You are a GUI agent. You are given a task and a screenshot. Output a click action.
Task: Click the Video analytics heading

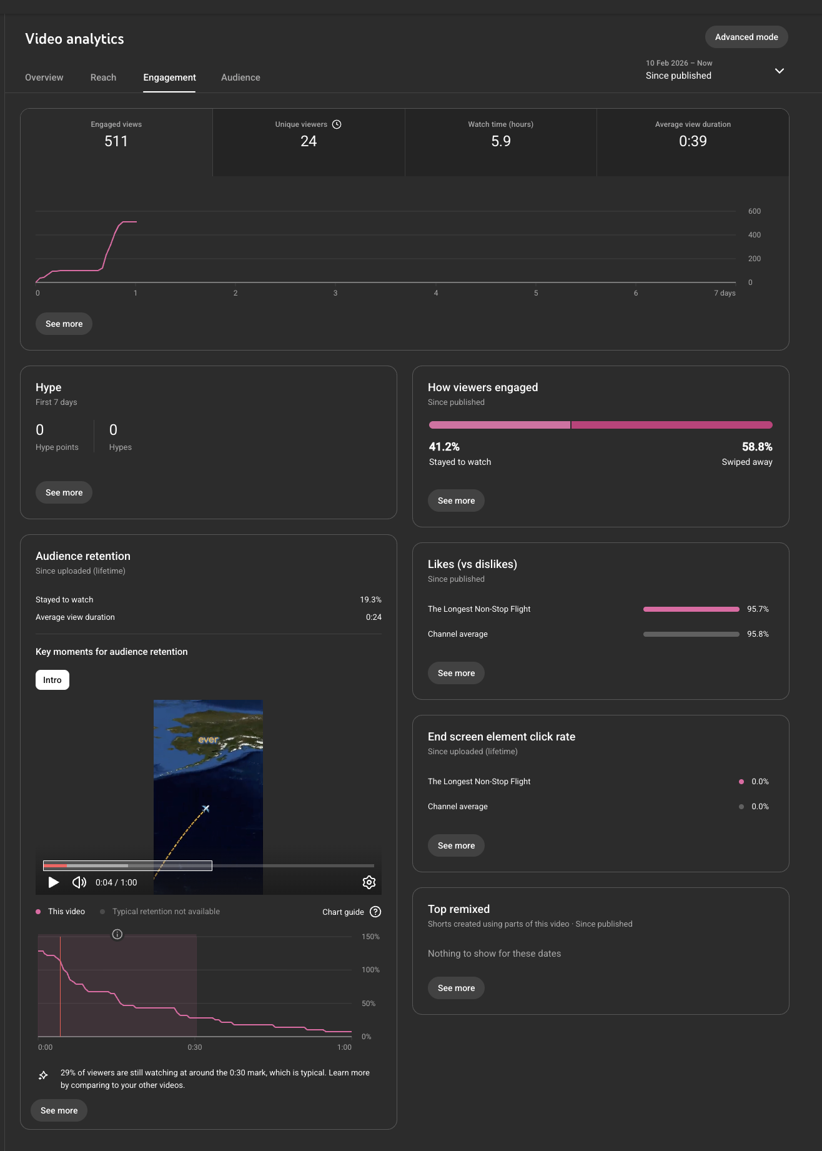click(x=74, y=39)
